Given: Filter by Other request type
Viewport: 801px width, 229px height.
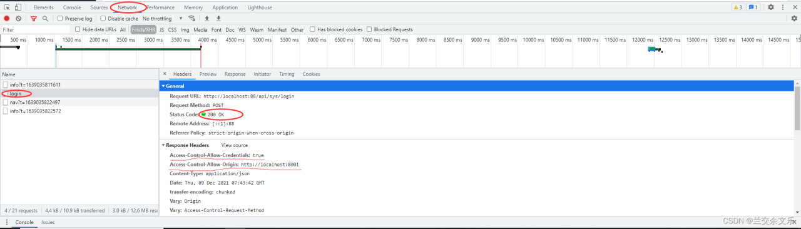Looking at the screenshot, I should [297, 29].
